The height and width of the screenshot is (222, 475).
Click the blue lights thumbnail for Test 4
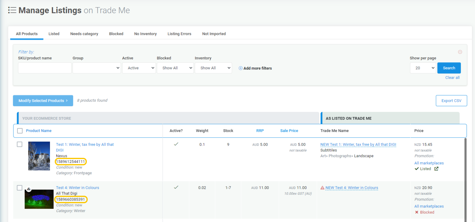click(39, 199)
